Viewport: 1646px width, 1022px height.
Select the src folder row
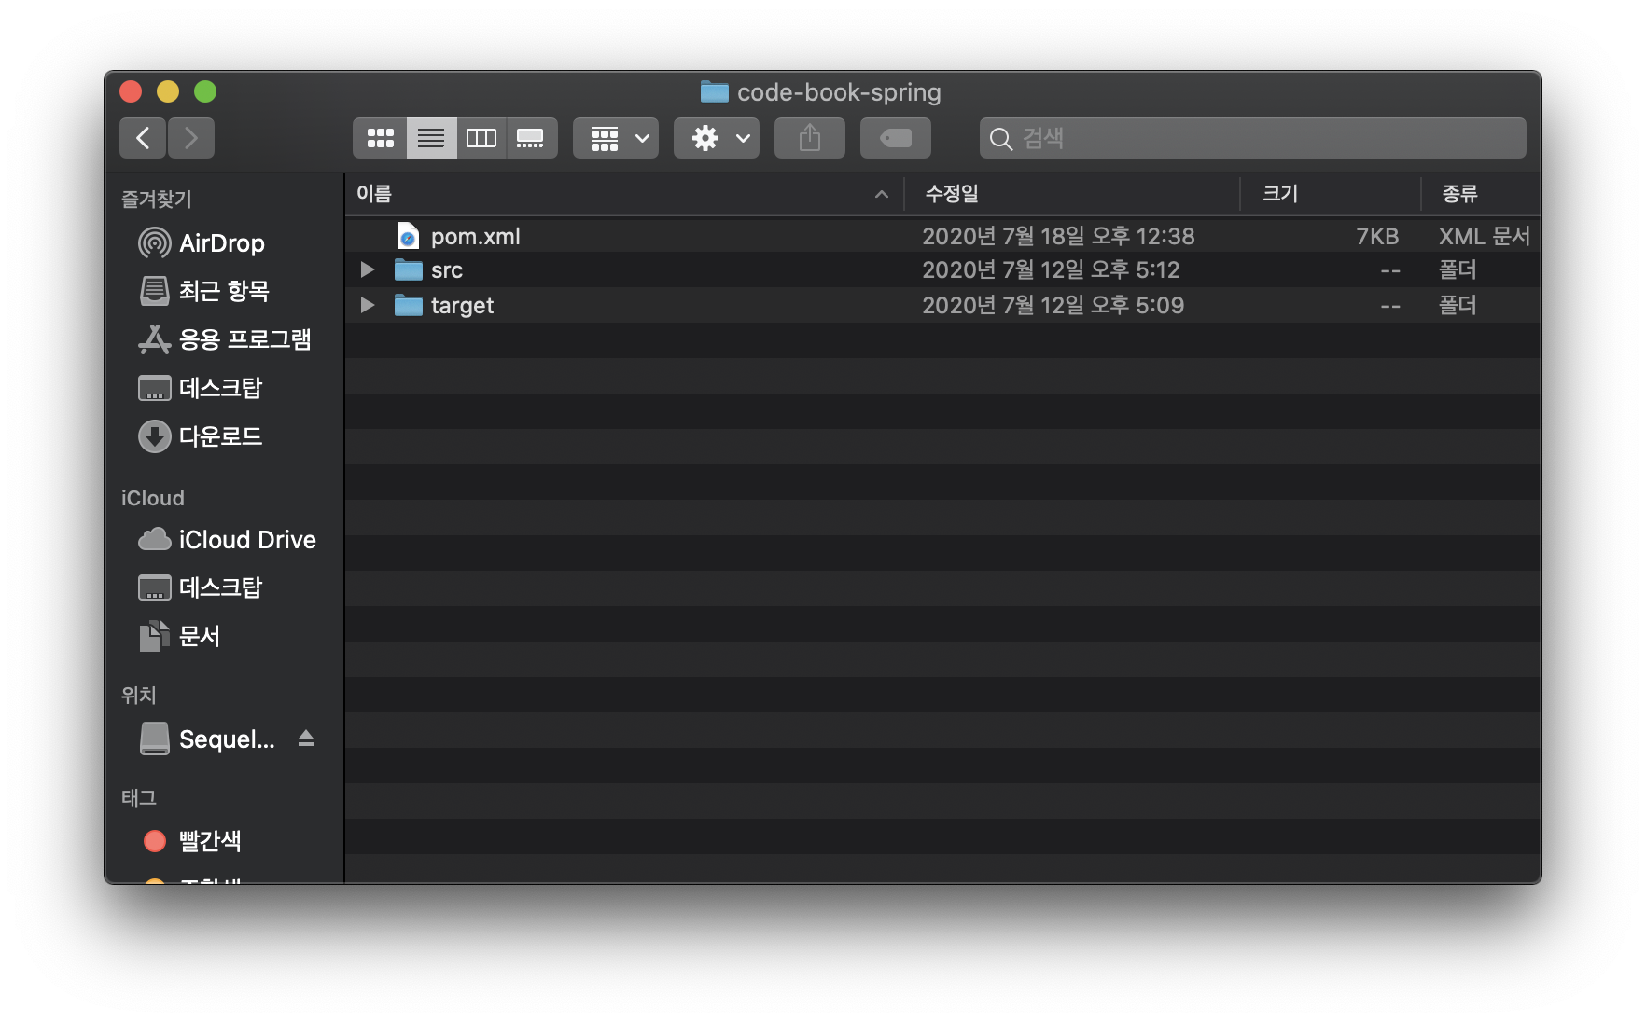coord(942,270)
